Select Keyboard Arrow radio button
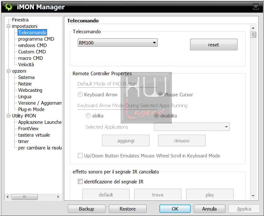The width and height of the screenshot is (264, 216). (80, 94)
